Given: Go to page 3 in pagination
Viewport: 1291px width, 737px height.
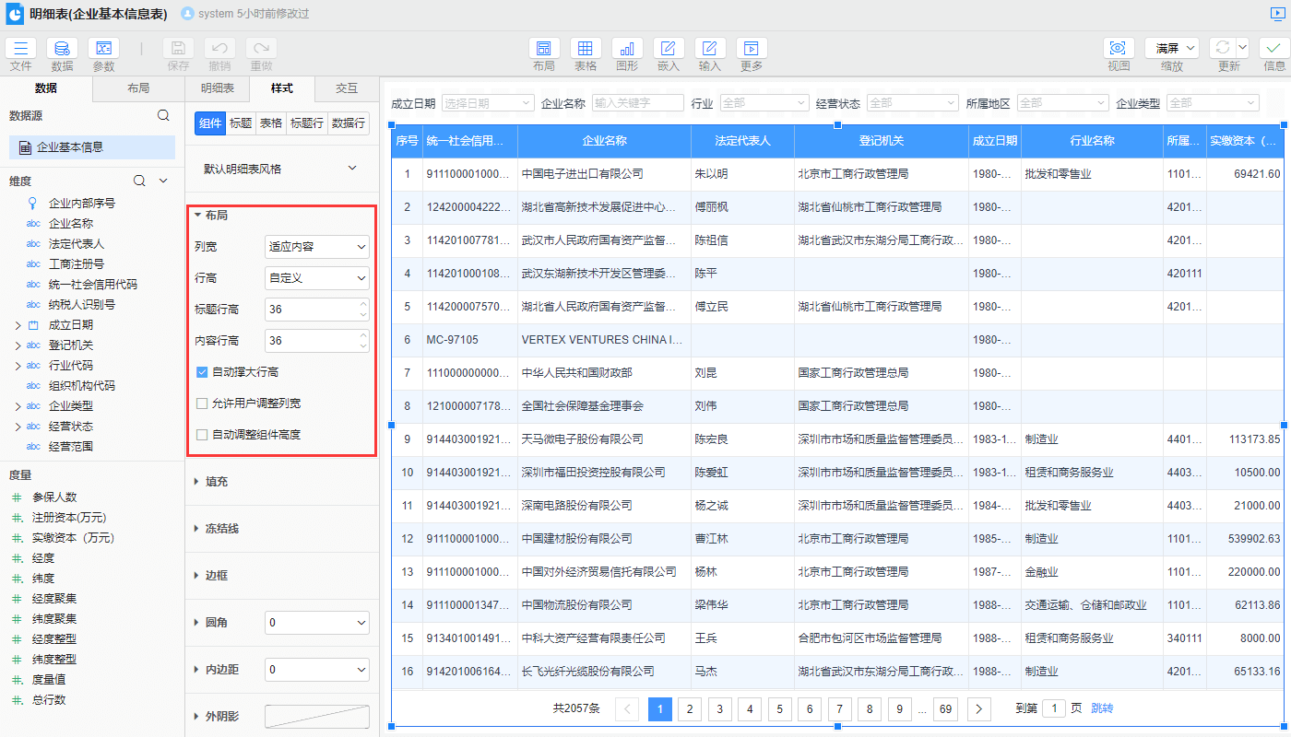Looking at the screenshot, I should 719,708.
